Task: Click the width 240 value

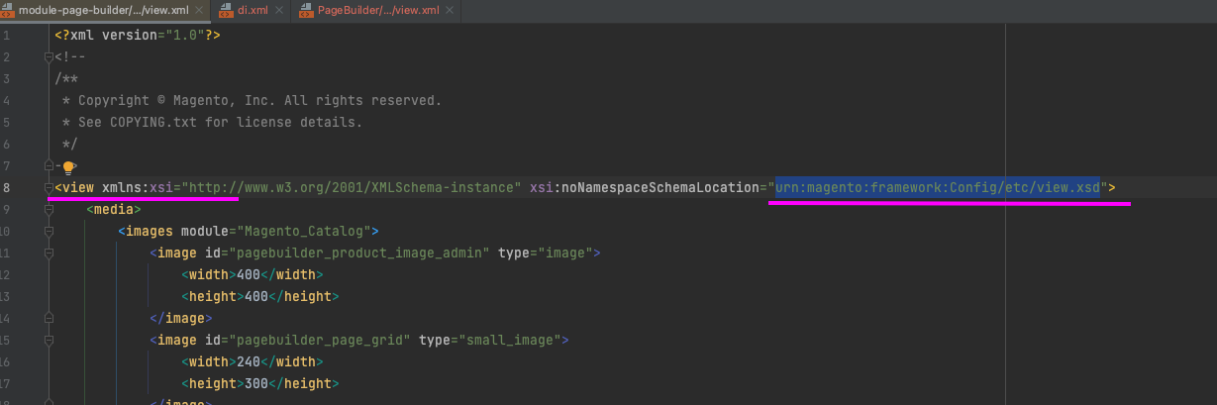Action: (248, 361)
